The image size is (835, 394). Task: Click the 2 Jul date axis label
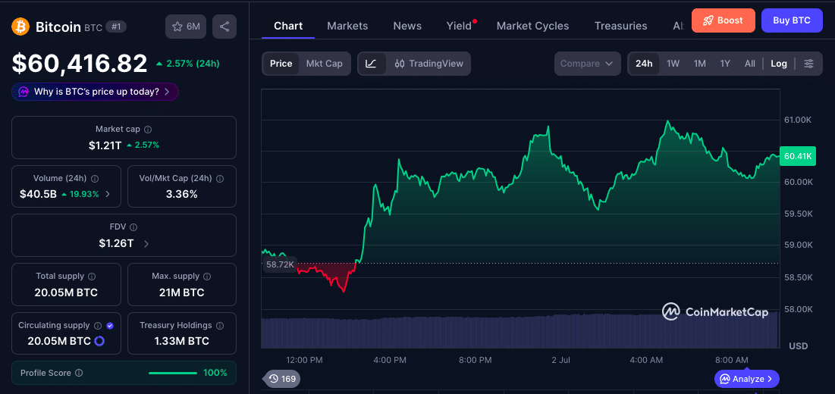click(560, 360)
